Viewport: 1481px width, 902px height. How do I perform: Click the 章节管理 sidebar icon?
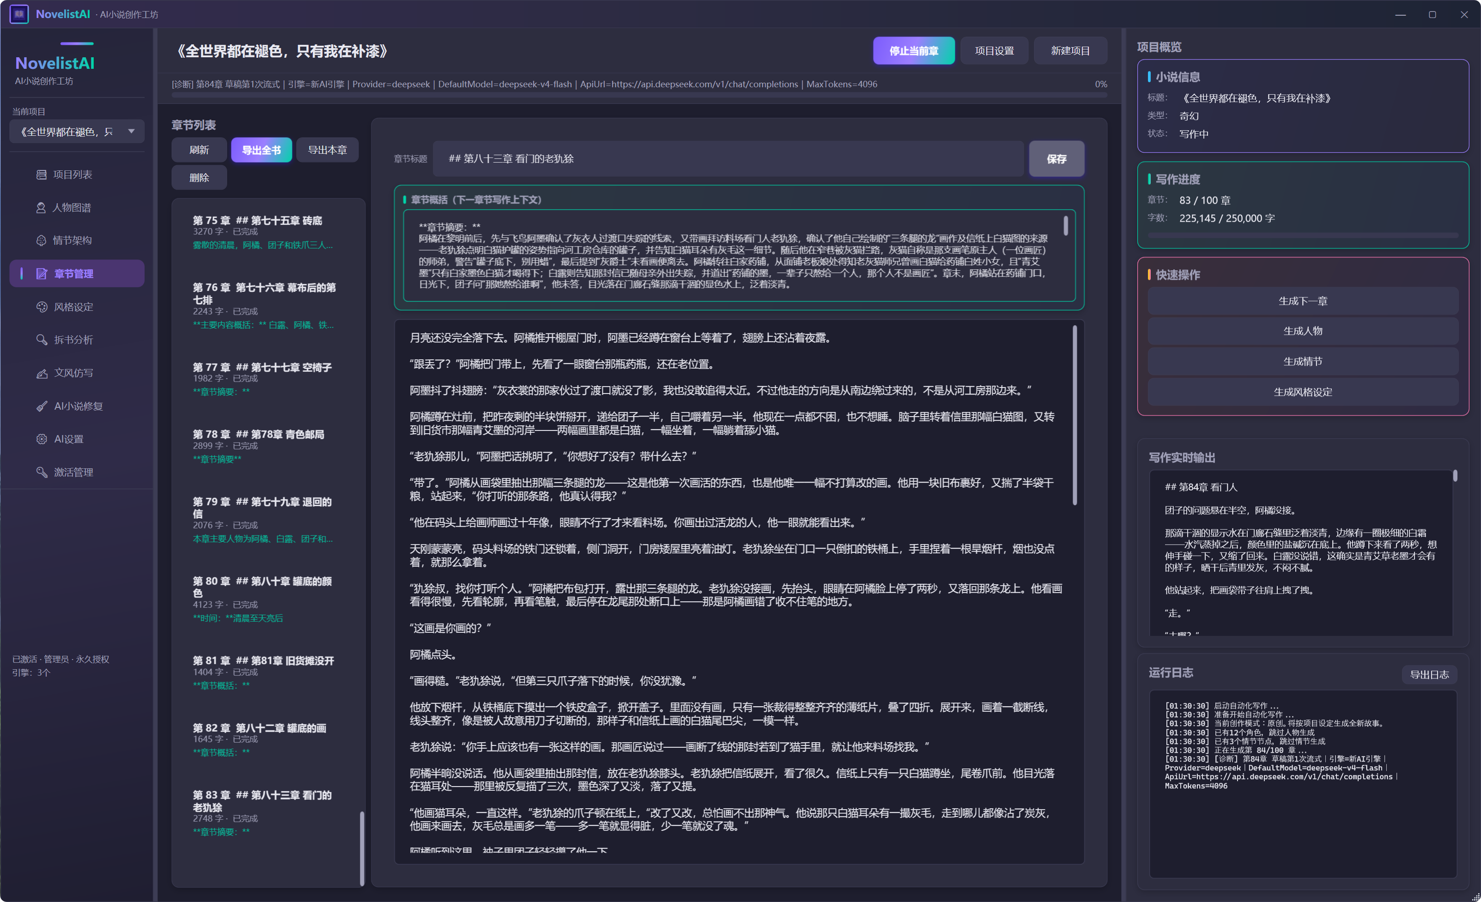coord(42,273)
